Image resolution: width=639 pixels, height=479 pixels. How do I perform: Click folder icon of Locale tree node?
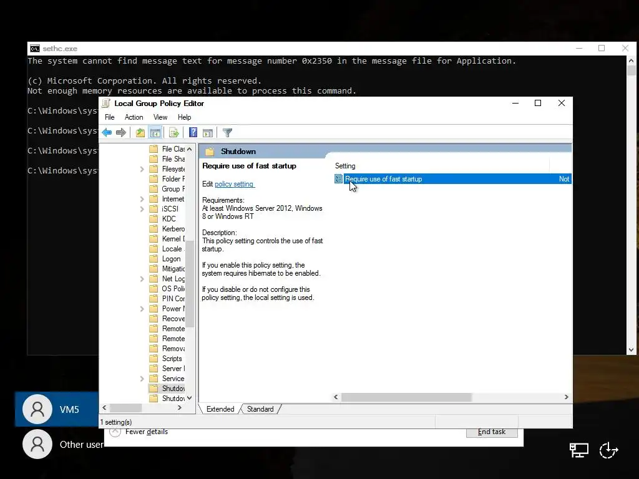coord(154,249)
